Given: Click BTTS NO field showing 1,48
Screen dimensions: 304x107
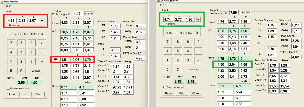Looking at the screenshot, I should pyautogui.click(x=192, y=81).
